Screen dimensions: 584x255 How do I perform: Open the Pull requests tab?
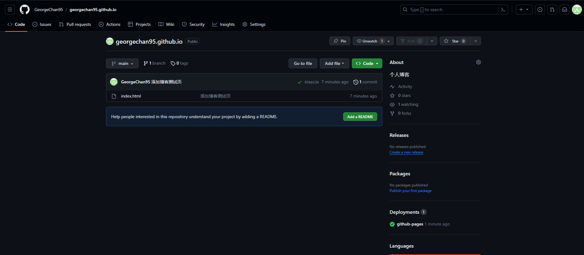pyautogui.click(x=75, y=24)
